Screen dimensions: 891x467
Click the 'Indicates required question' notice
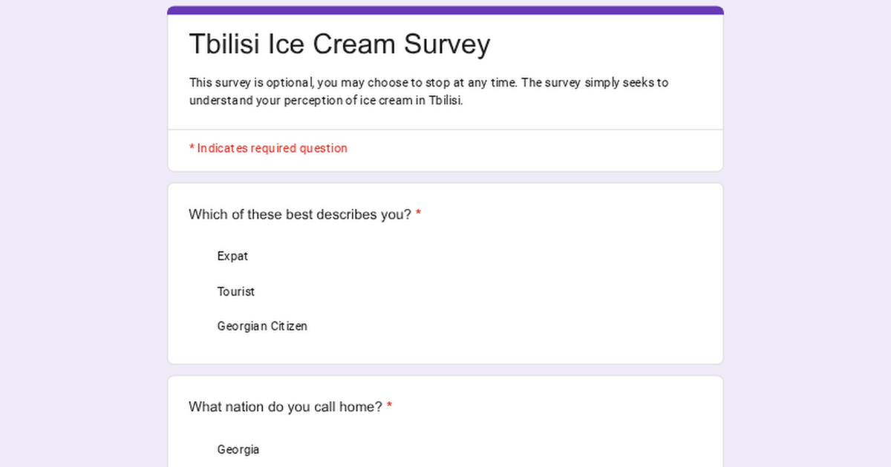268,148
